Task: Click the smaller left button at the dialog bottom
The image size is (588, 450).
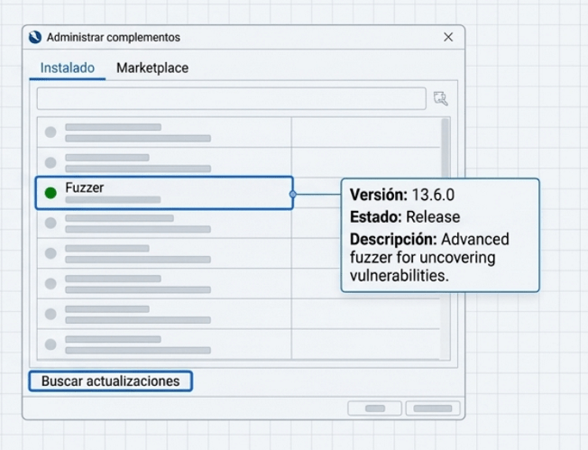Action: tap(374, 409)
